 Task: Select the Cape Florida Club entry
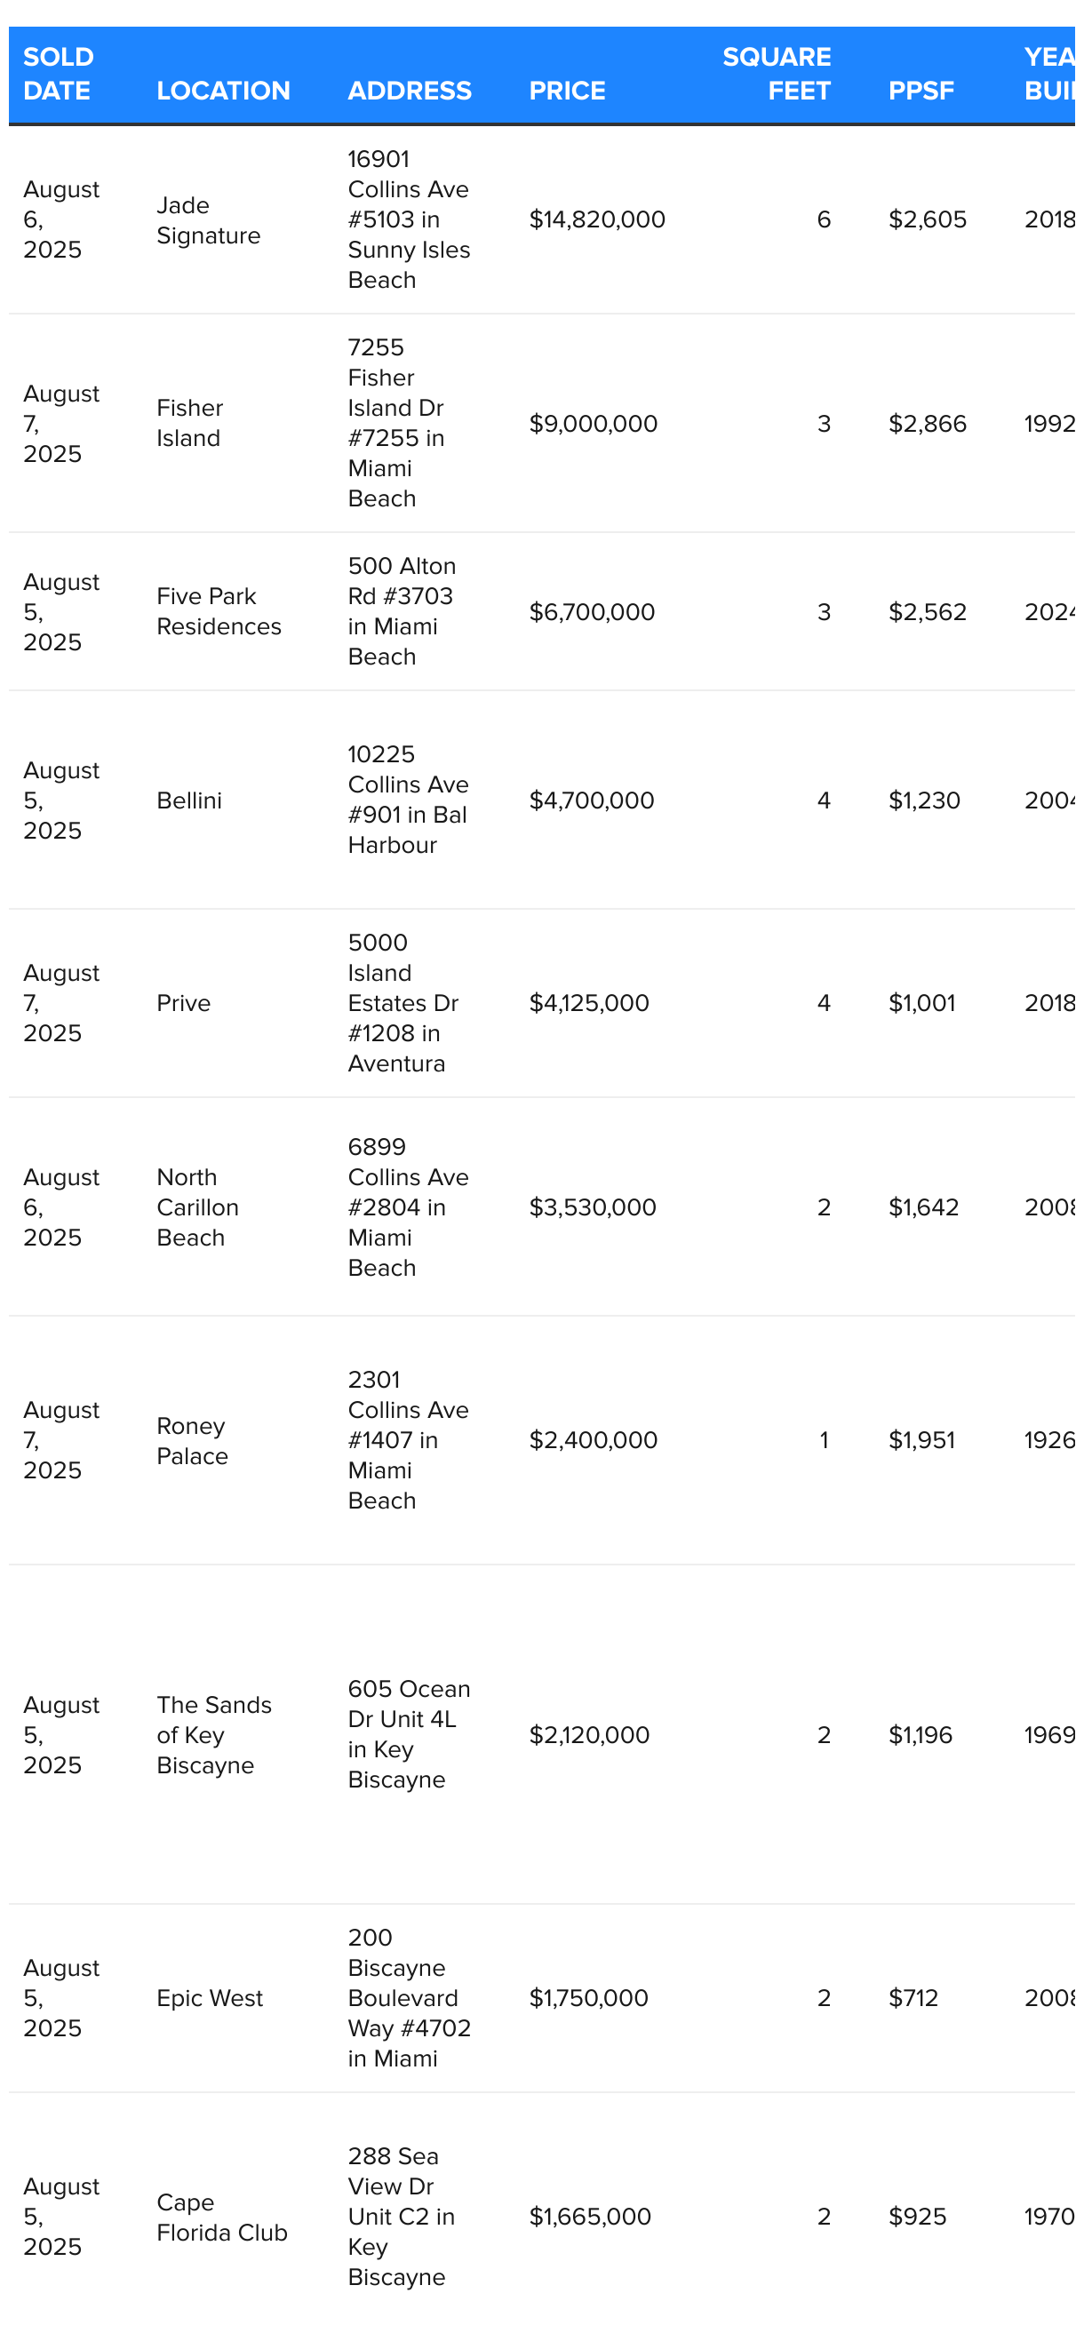pos(221,2216)
